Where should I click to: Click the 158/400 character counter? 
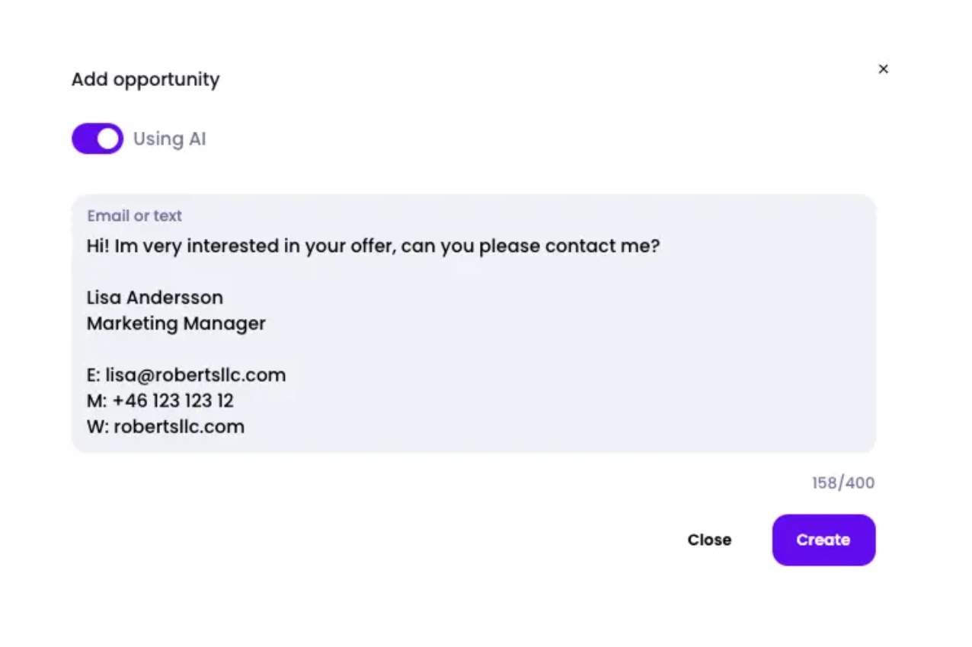843,483
